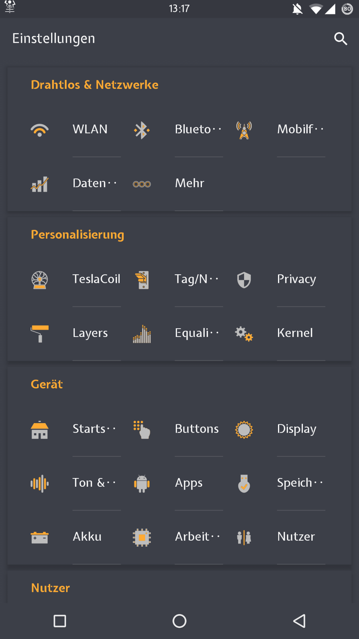The image size is (359, 639).
Task: Tap the search magnifier icon
Action: (x=341, y=39)
